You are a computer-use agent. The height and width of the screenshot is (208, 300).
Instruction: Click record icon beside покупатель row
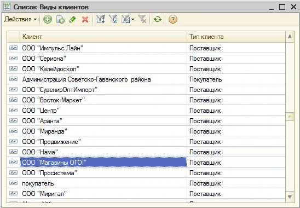13,183
